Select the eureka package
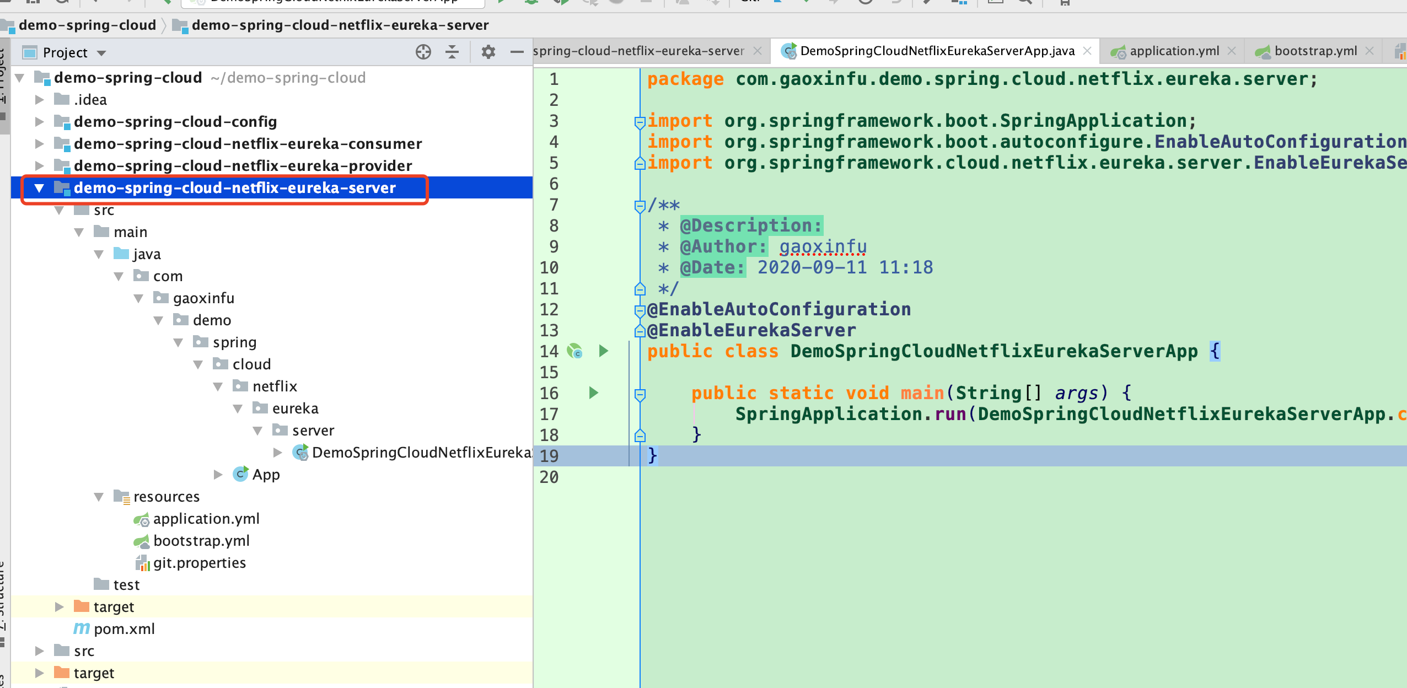 (x=295, y=409)
